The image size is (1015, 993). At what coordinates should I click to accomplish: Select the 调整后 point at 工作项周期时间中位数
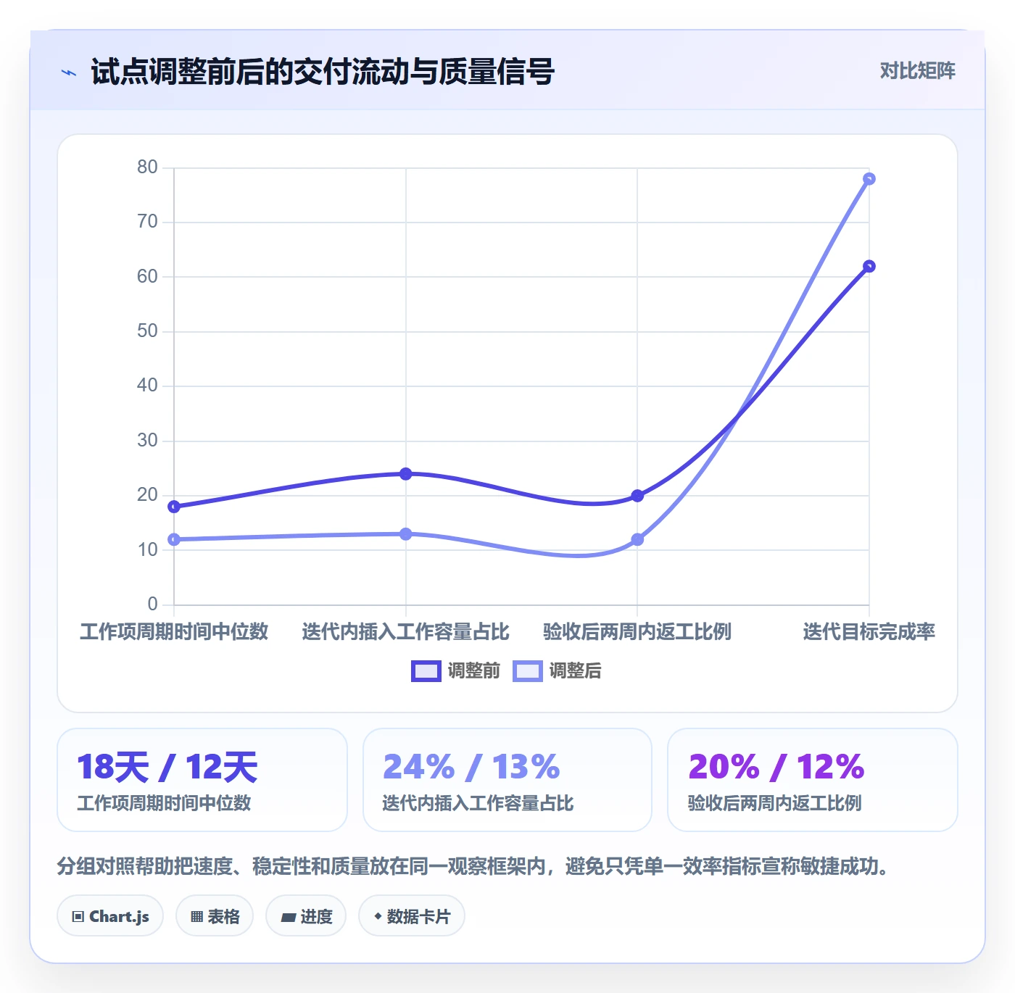(174, 539)
